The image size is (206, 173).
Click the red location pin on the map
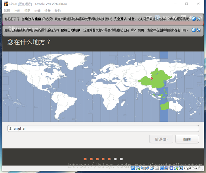tap(152, 79)
